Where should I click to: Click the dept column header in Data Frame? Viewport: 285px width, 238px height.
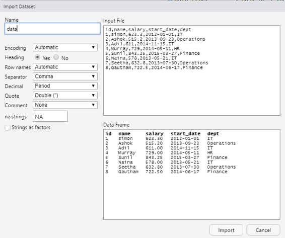213,133
